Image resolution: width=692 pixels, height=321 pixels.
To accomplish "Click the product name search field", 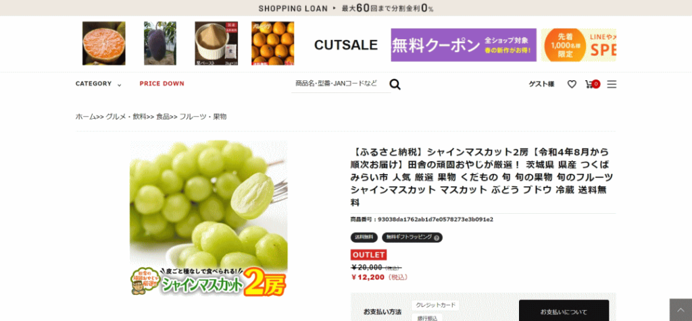I will pos(339,84).
